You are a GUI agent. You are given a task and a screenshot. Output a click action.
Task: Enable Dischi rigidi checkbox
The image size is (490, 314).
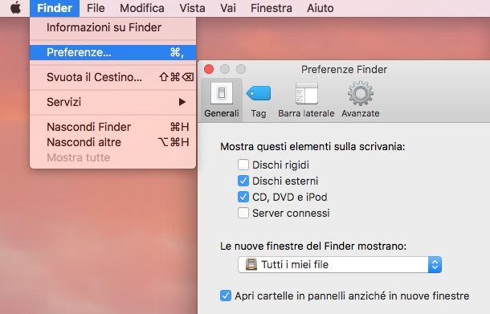243,165
